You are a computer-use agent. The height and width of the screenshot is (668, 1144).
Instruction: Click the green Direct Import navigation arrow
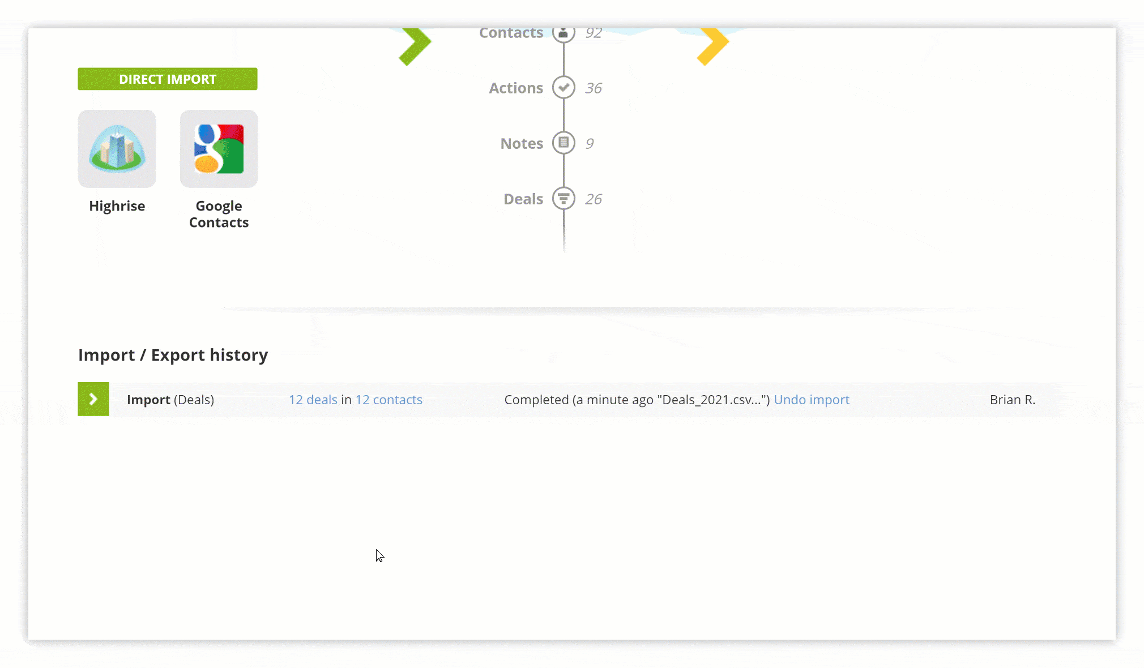point(415,44)
